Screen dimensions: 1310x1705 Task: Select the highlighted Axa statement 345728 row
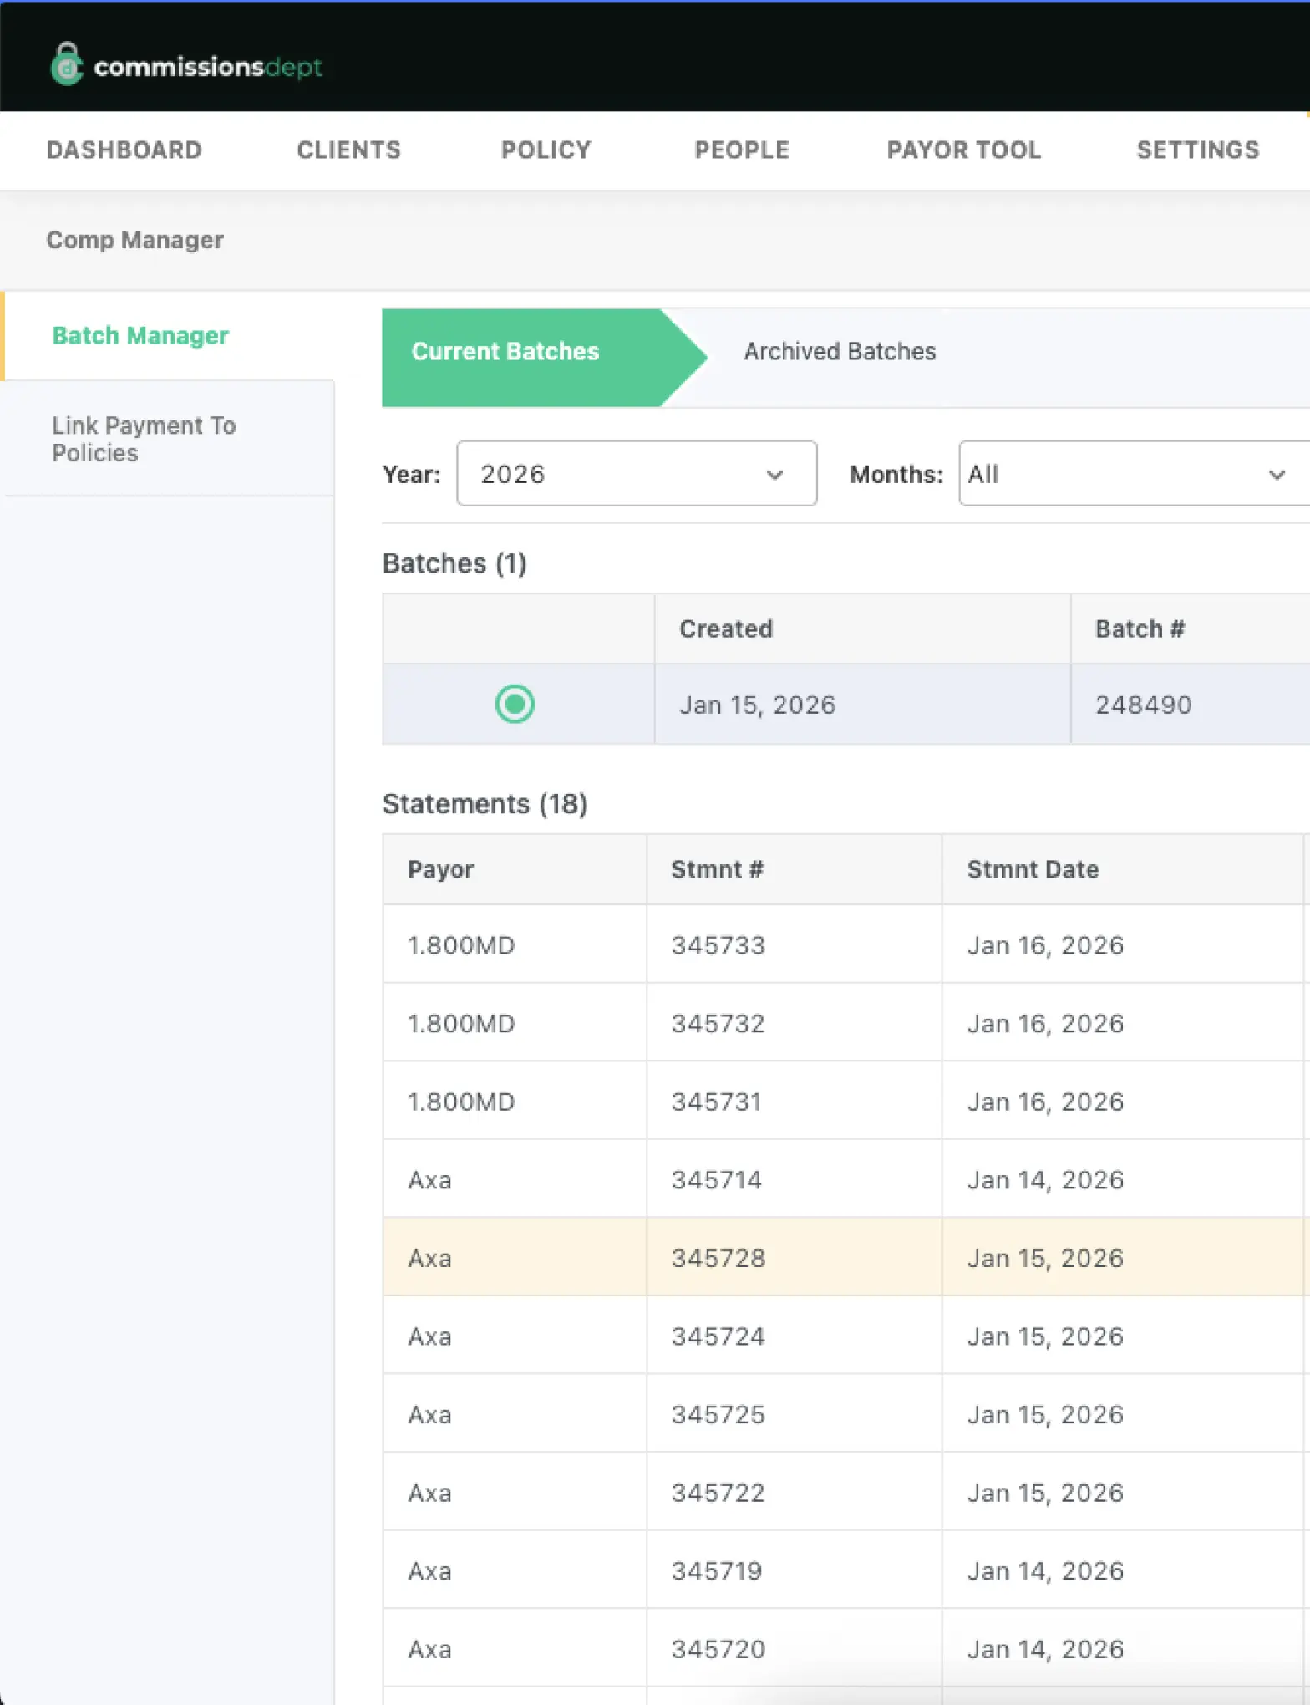(718, 1257)
